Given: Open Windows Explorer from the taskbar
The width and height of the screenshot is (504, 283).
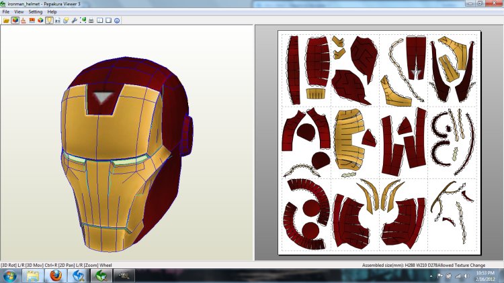Looking at the screenshot, I should pyautogui.click(x=33, y=276).
